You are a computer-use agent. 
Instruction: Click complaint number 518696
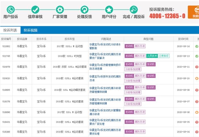click(6, 112)
